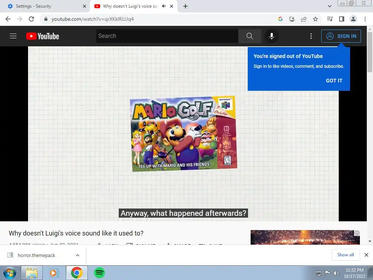Viewport: 373px width, 280px height.
Task: Go to YouTube home via the logo
Action: (43, 36)
